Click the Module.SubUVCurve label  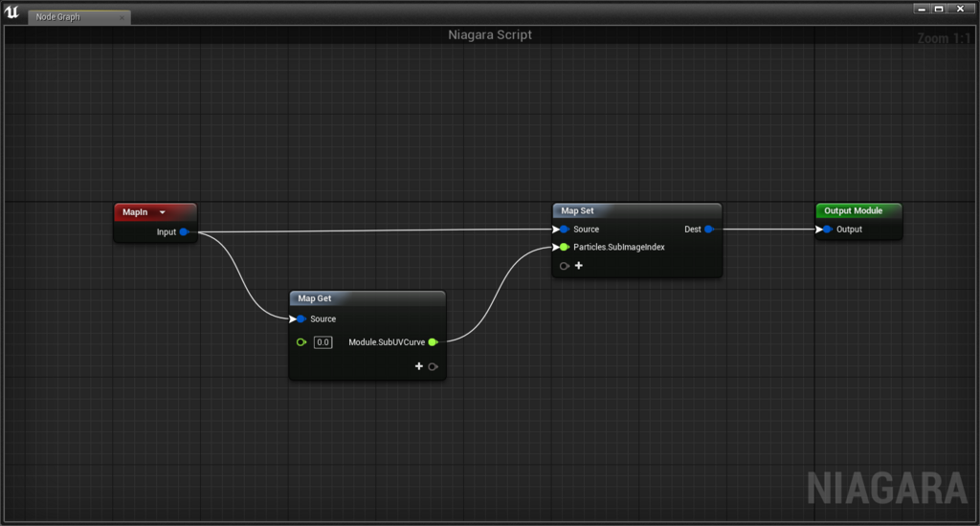tap(387, 342)
